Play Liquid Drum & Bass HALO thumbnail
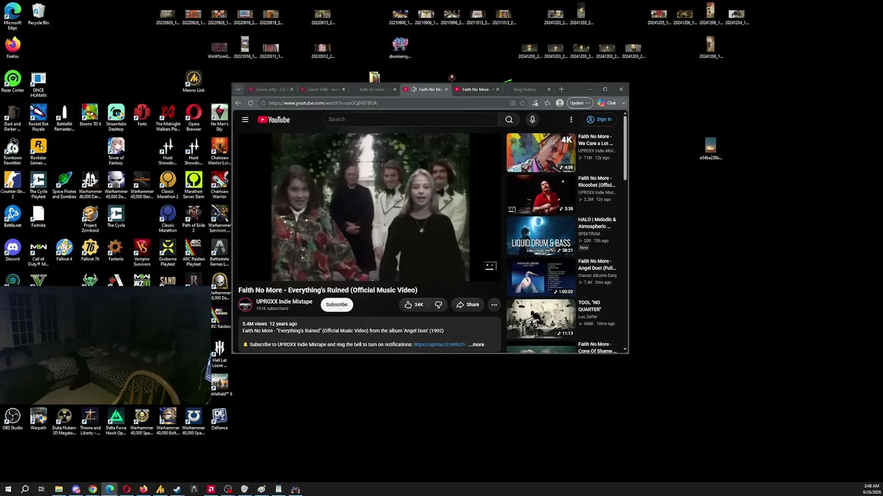The image size is (883, 496). pos(541,236)
